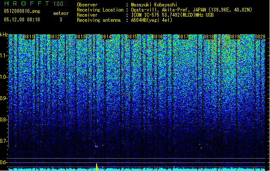Click the ICOM IC-575 receiver text
The width and height of the screenshot is (270, 171).
(x=172, y=15)
